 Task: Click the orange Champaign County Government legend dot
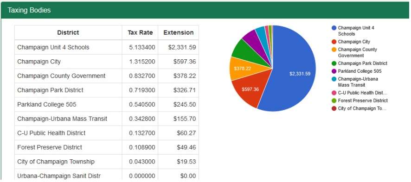[334, 50]
